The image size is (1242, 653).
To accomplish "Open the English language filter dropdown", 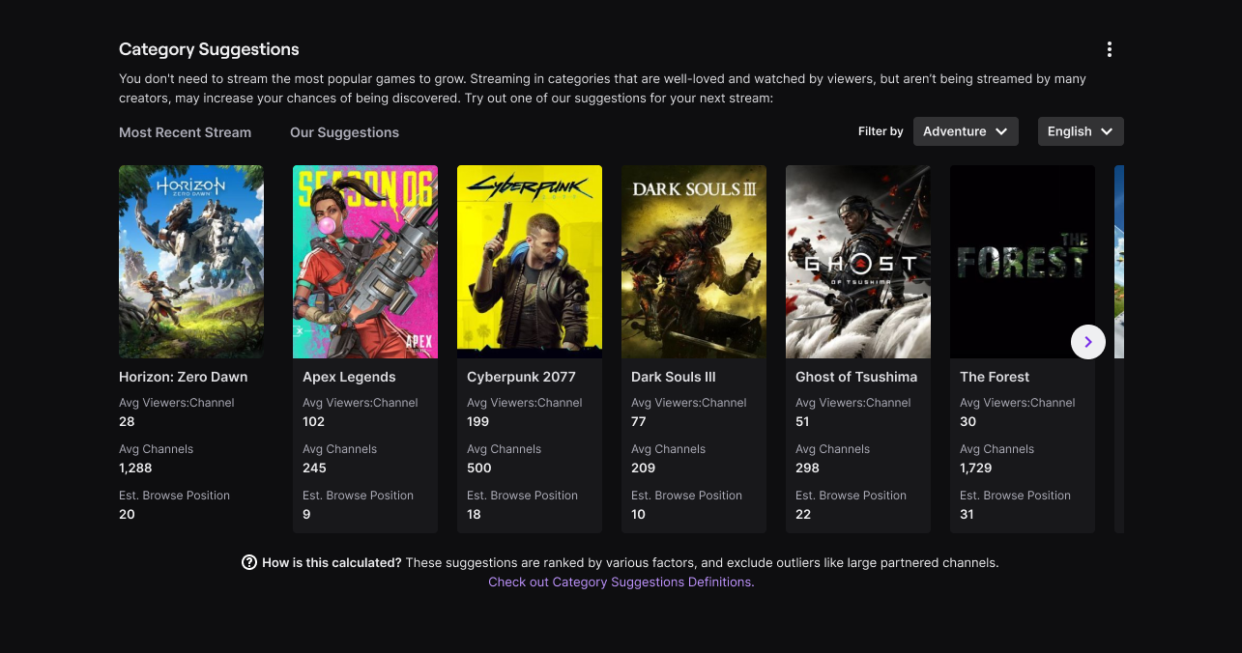I will coord(1080,130).
